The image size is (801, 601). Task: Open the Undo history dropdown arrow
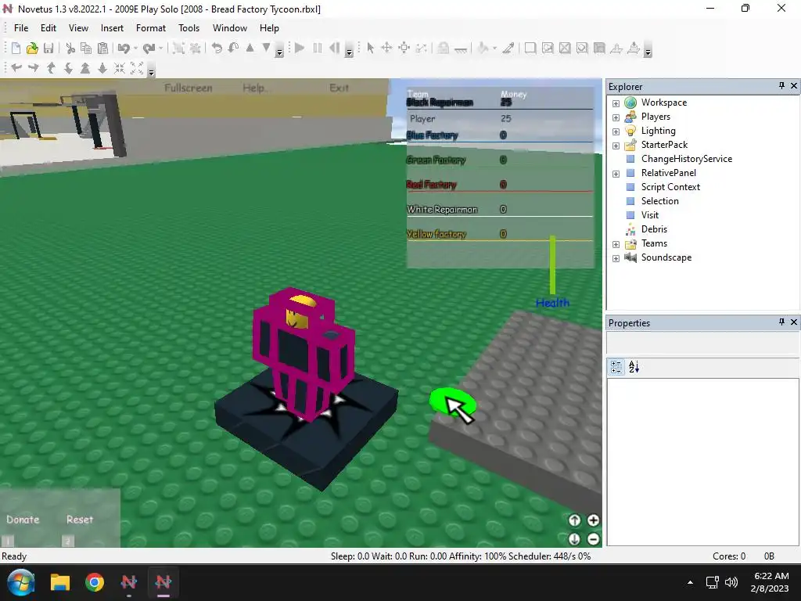[135, 49]
